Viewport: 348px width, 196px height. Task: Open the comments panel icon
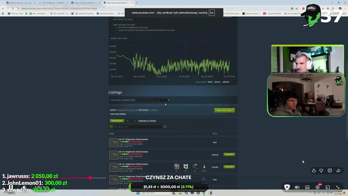pyautogui.click(x=330, y=171)
